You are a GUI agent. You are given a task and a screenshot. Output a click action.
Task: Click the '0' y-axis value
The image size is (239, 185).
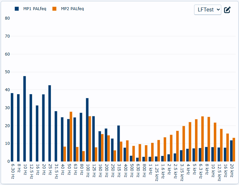9,161
